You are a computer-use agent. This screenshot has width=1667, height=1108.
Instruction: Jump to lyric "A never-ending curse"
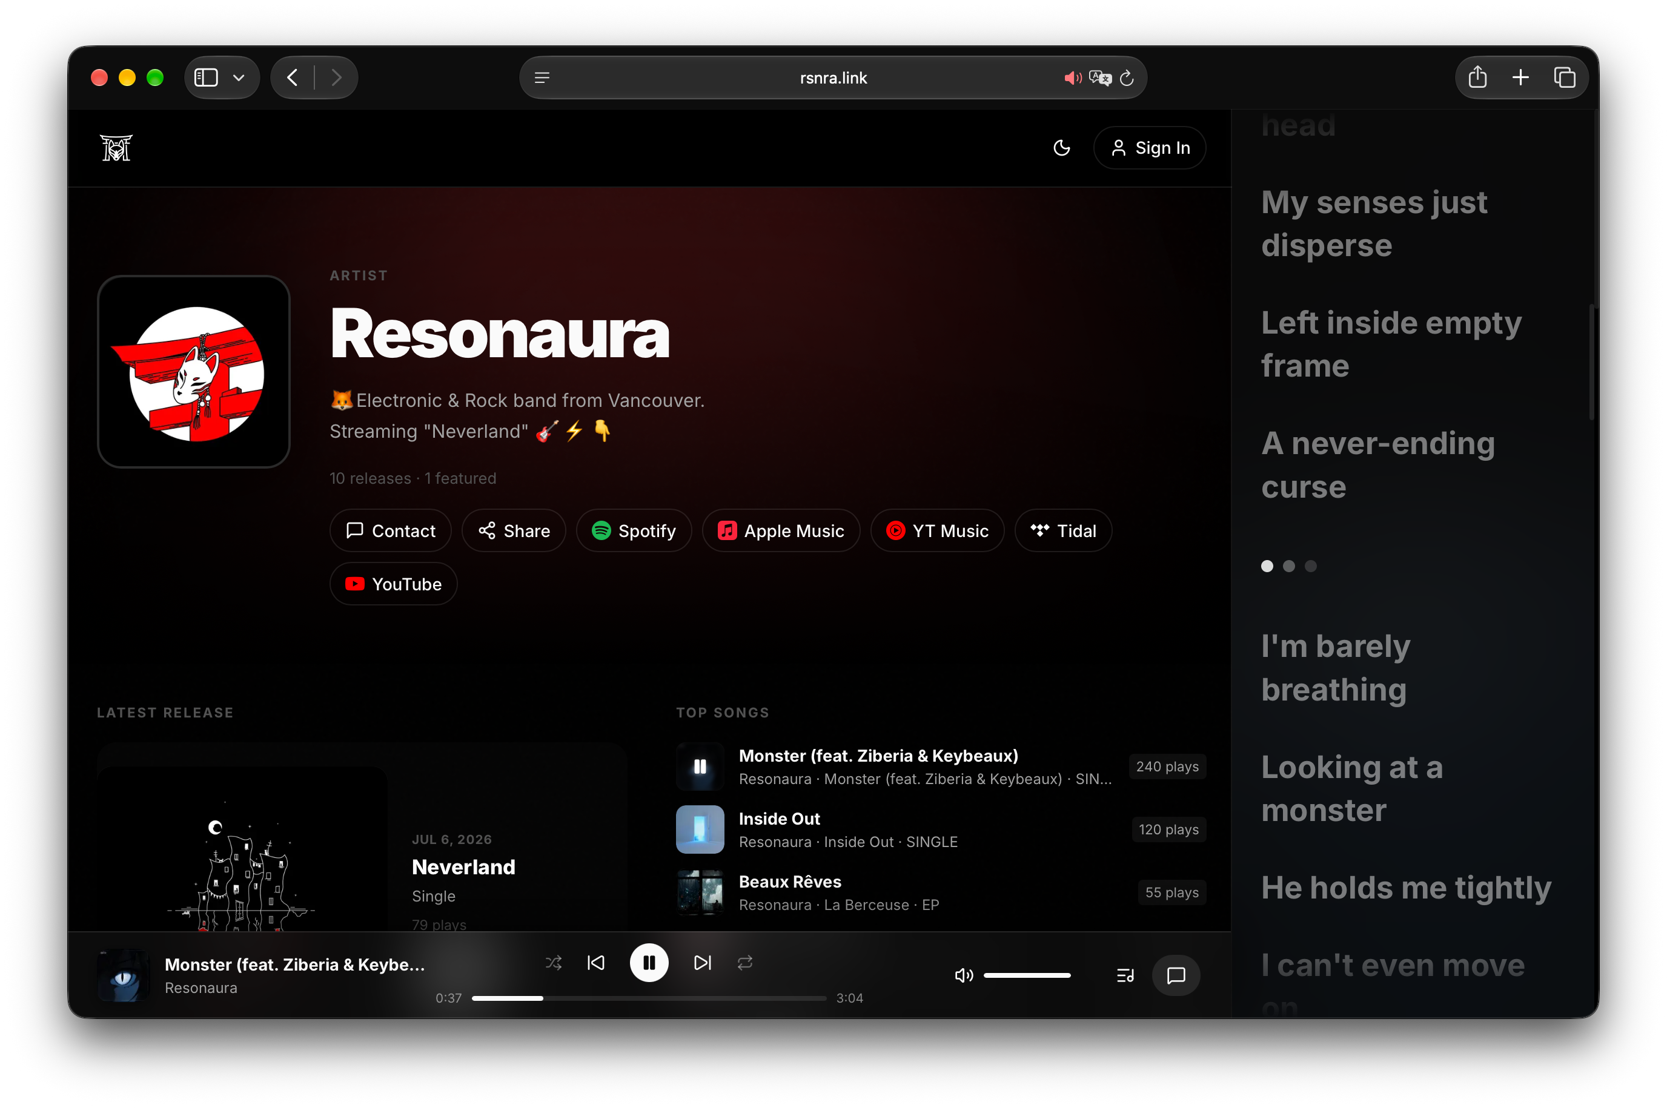point(1377,465)
